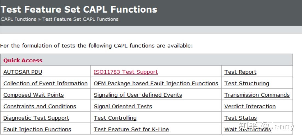Select the Test Controlling link
Image resolution: width=302 pixels, height=140 pixels.
tap(115, 118)
